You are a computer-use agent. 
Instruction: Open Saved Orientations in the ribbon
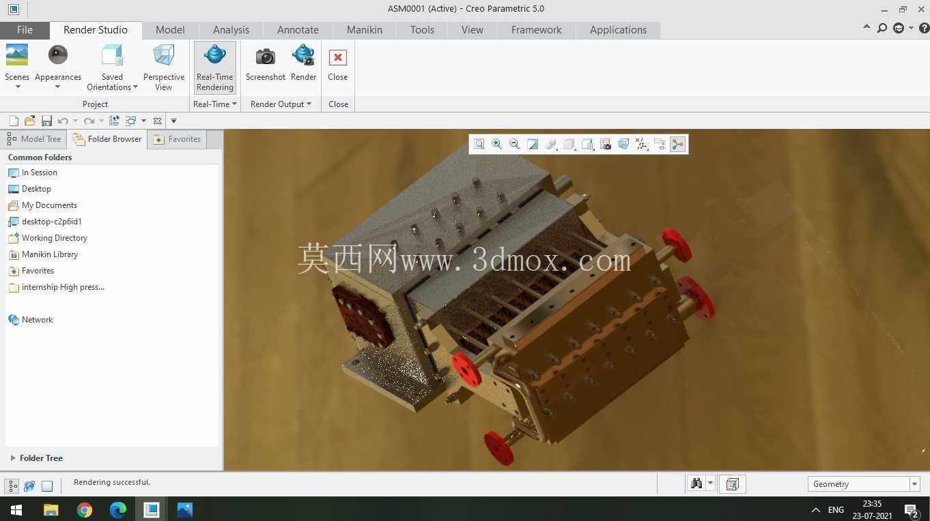pyautogui.click(x=112, y=67)
